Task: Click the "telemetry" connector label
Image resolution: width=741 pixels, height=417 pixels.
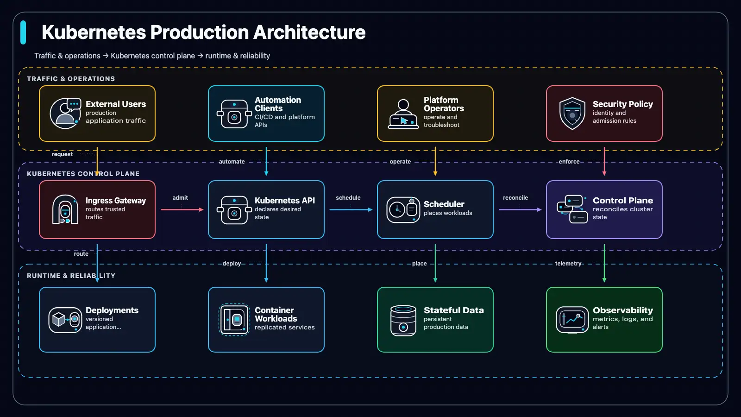Action: [x=568, y=264]
